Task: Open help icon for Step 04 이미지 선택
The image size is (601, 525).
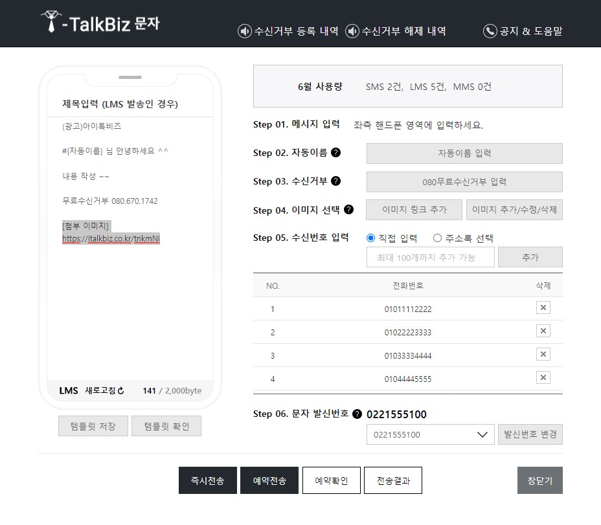Action: (349, 210)
